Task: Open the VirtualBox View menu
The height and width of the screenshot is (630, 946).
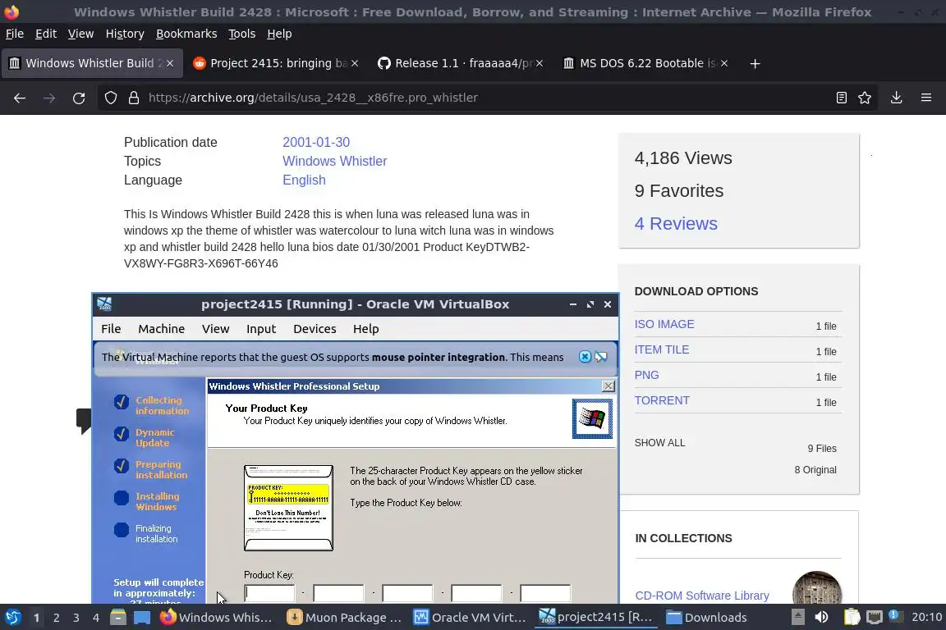Action: [215, 329]
